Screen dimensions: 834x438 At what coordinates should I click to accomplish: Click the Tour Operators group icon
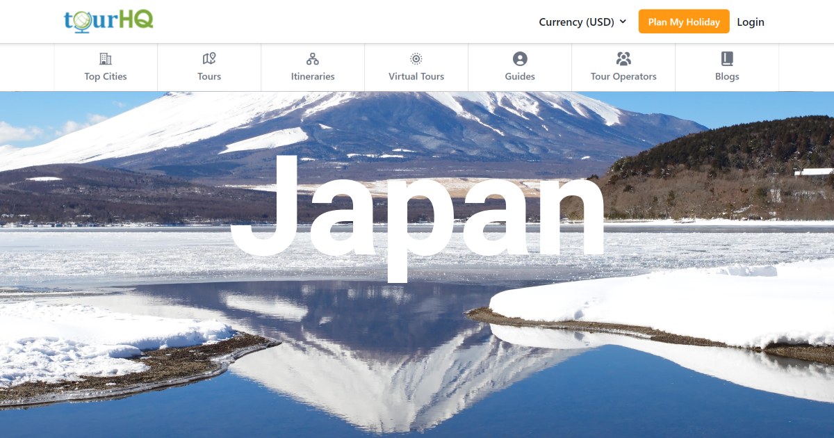click(623, 60)
